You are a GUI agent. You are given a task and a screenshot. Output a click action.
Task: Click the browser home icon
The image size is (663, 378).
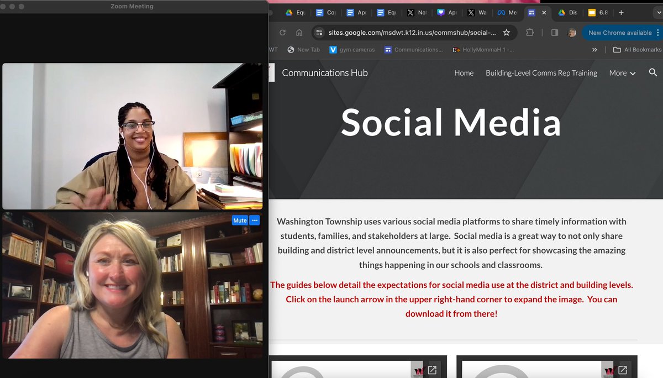point(299,33)
